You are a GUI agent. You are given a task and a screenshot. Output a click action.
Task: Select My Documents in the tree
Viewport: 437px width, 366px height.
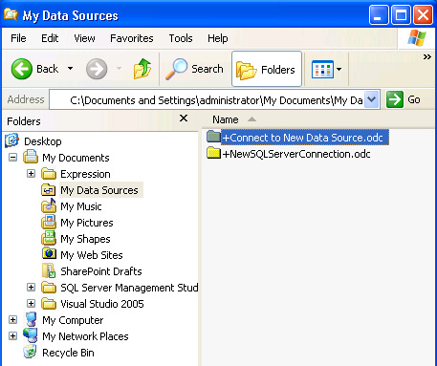click(x=76, y=158)
